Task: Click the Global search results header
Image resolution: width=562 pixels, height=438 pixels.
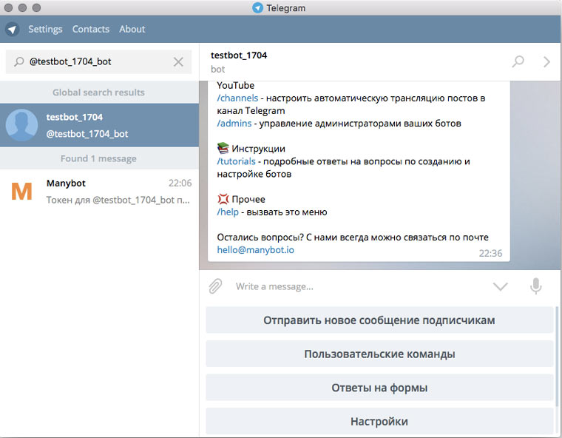Action: (99, 92)
